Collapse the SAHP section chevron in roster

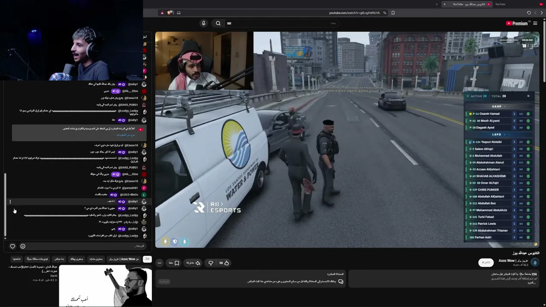pos(505,107)
